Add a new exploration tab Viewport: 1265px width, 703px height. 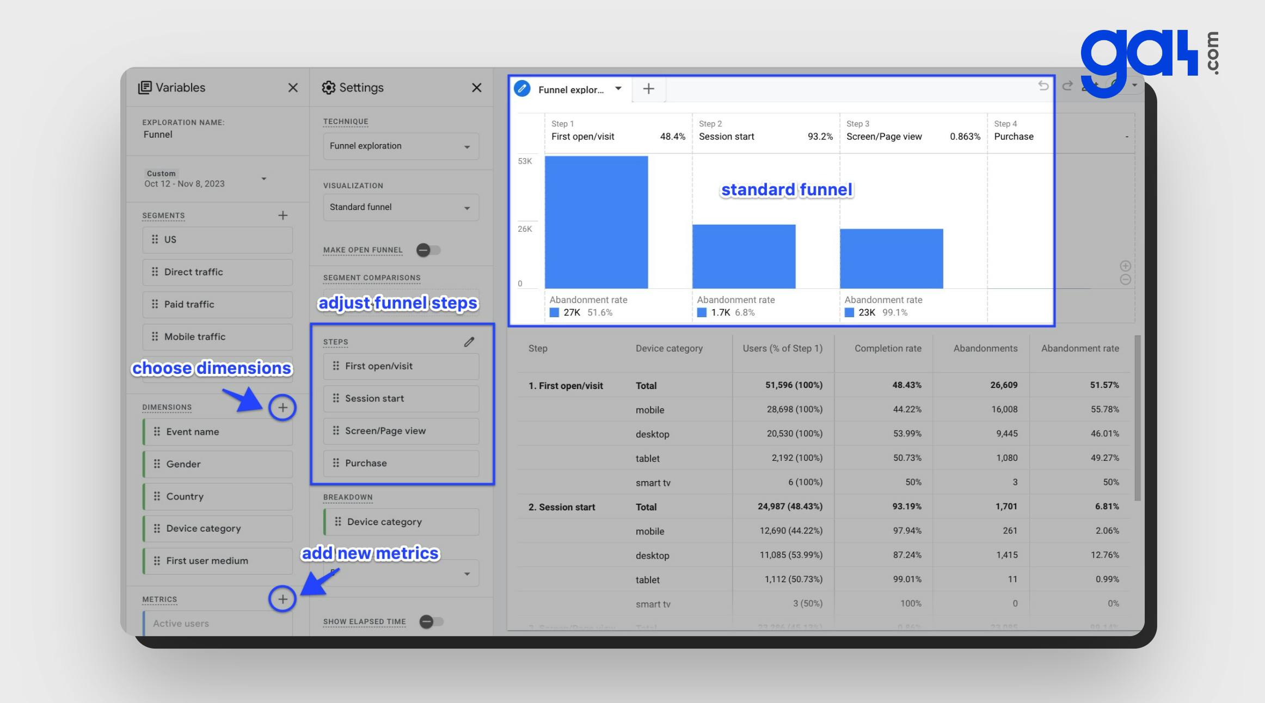pos(648,89)
